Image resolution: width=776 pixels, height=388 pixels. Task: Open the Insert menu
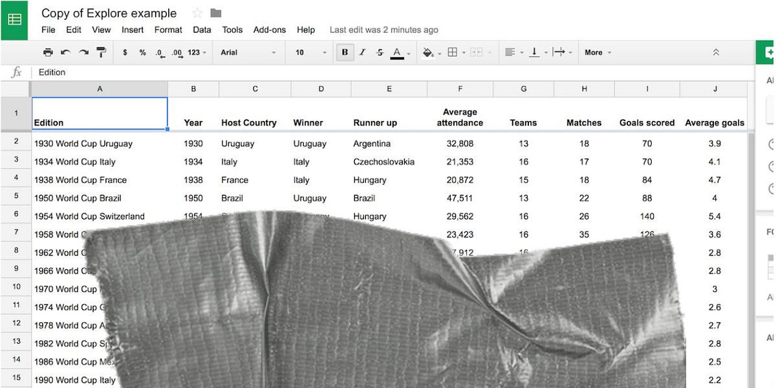133,30
